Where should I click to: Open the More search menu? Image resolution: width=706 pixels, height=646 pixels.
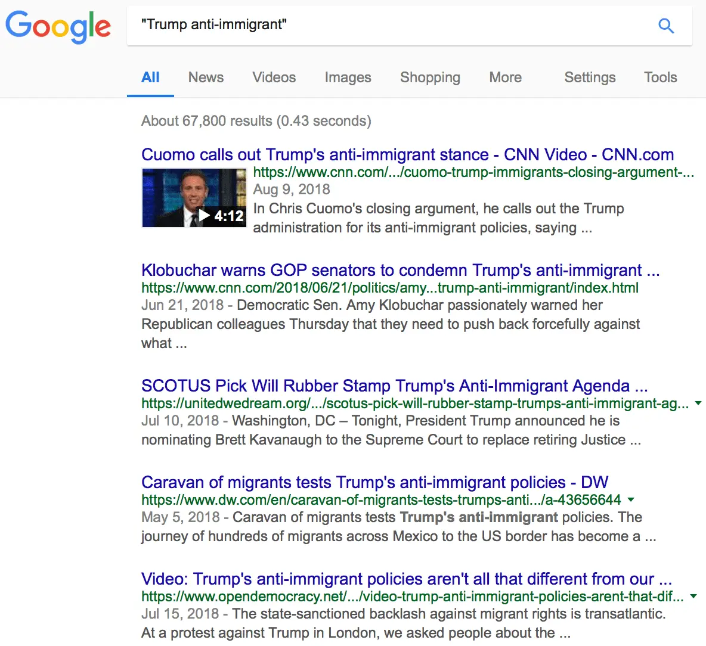click(x=505, y=77)
